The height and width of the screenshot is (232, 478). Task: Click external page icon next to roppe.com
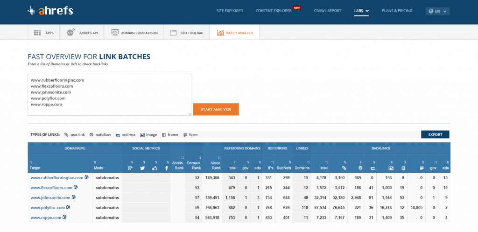click(64, 218)
